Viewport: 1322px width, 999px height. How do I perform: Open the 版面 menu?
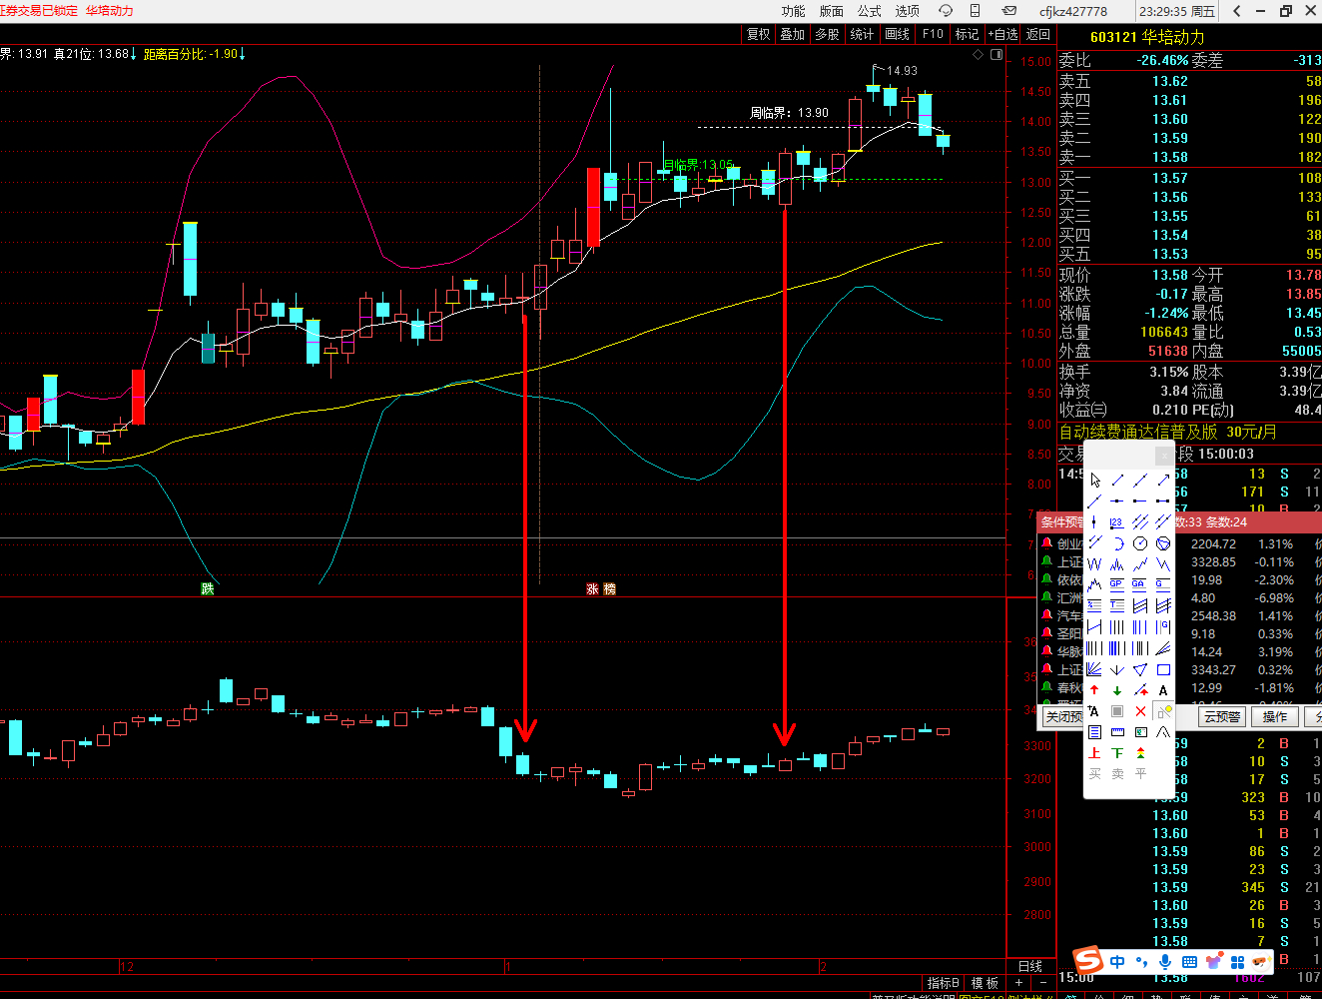[832, 11]
